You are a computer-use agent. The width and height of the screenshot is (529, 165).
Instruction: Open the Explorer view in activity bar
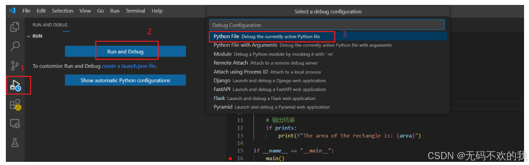click(x=15, y=26)
